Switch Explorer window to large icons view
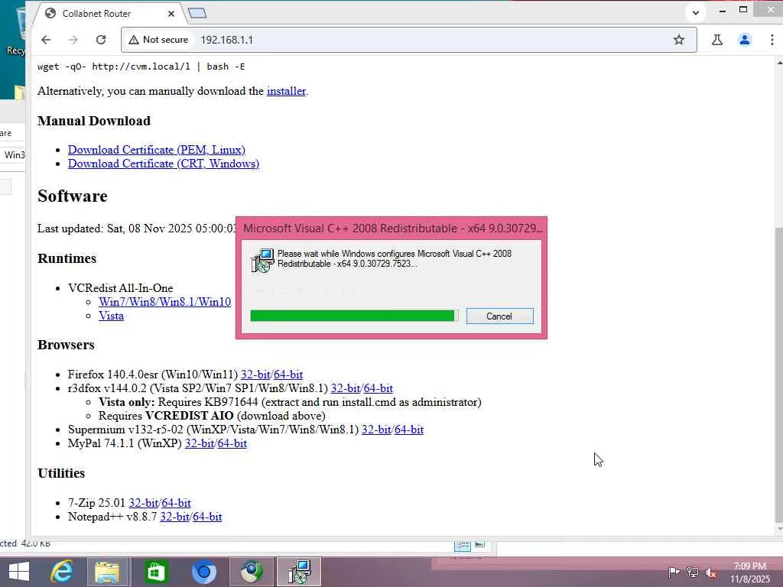 coord(480,544)
